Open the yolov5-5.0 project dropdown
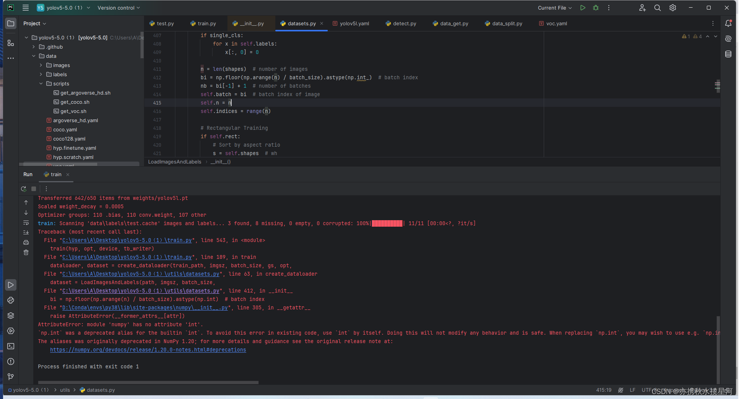 coord(64,8)
